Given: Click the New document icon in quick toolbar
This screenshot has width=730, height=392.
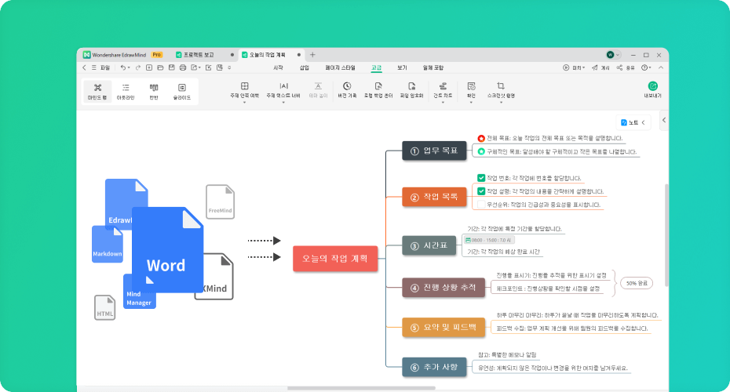Looking at the screenshot, I should tap(149, 68).
